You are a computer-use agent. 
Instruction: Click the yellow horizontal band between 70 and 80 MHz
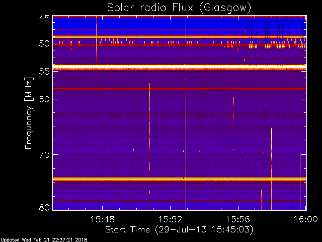(x=180, y=179)
